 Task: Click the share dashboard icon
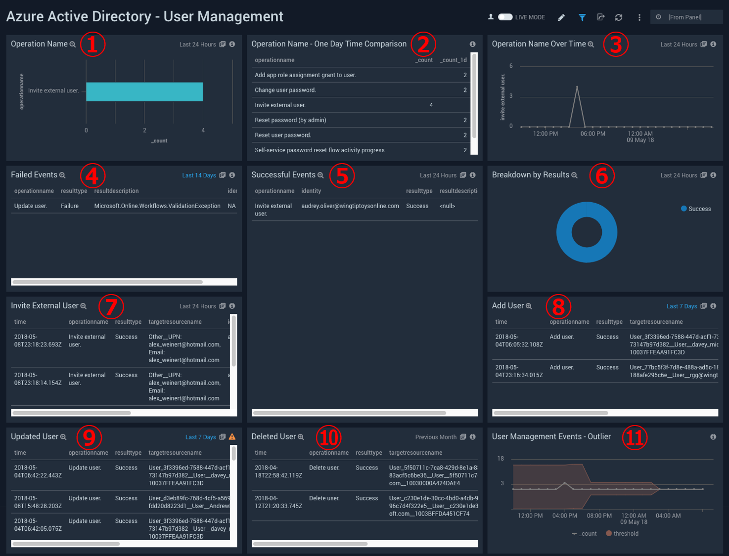click(x=600, y=17)
